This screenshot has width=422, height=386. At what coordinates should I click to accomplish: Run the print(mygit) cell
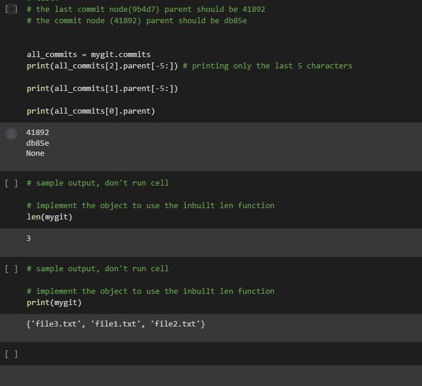tap(11, 269)
